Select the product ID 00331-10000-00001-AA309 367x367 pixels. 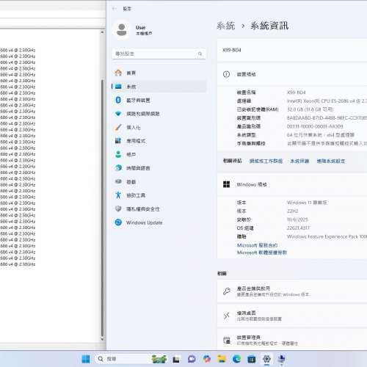click(315, 126)
